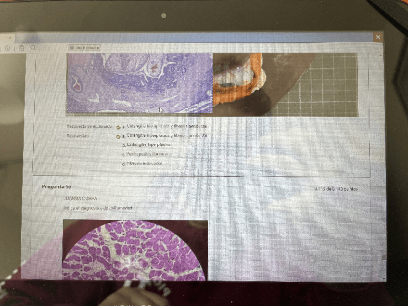Click the info icon in the browser toolbar
The width and height of the screenshot is (408, 306).
[x=7, y=48]
